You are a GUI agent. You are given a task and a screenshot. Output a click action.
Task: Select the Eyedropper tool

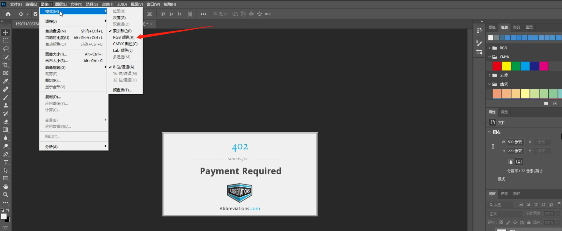pos(6,81)
